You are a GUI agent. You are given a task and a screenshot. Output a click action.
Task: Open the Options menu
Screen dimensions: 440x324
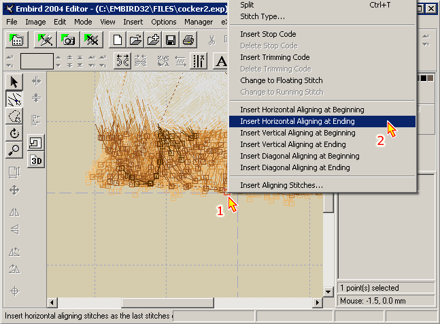click(x=164, y=22)
